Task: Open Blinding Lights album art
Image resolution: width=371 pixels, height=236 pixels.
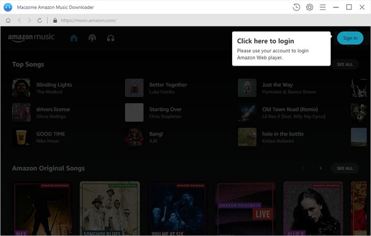Action: pyautogui.click(x=21, y=88)
